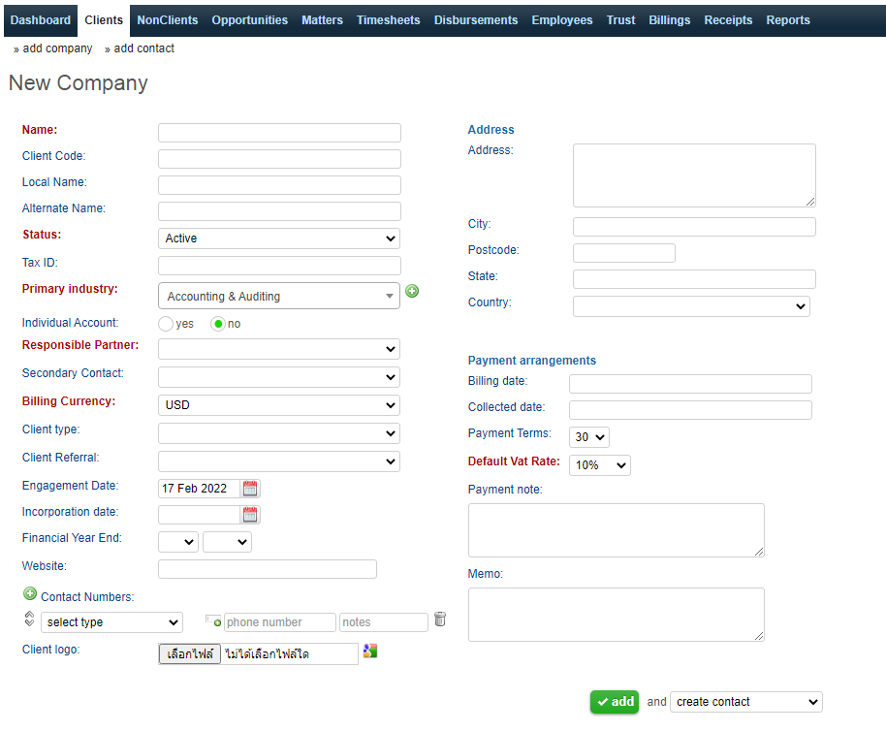Open the Default Vat Rate dropdown
Viewport: 886px width, 731px height.
599,465
